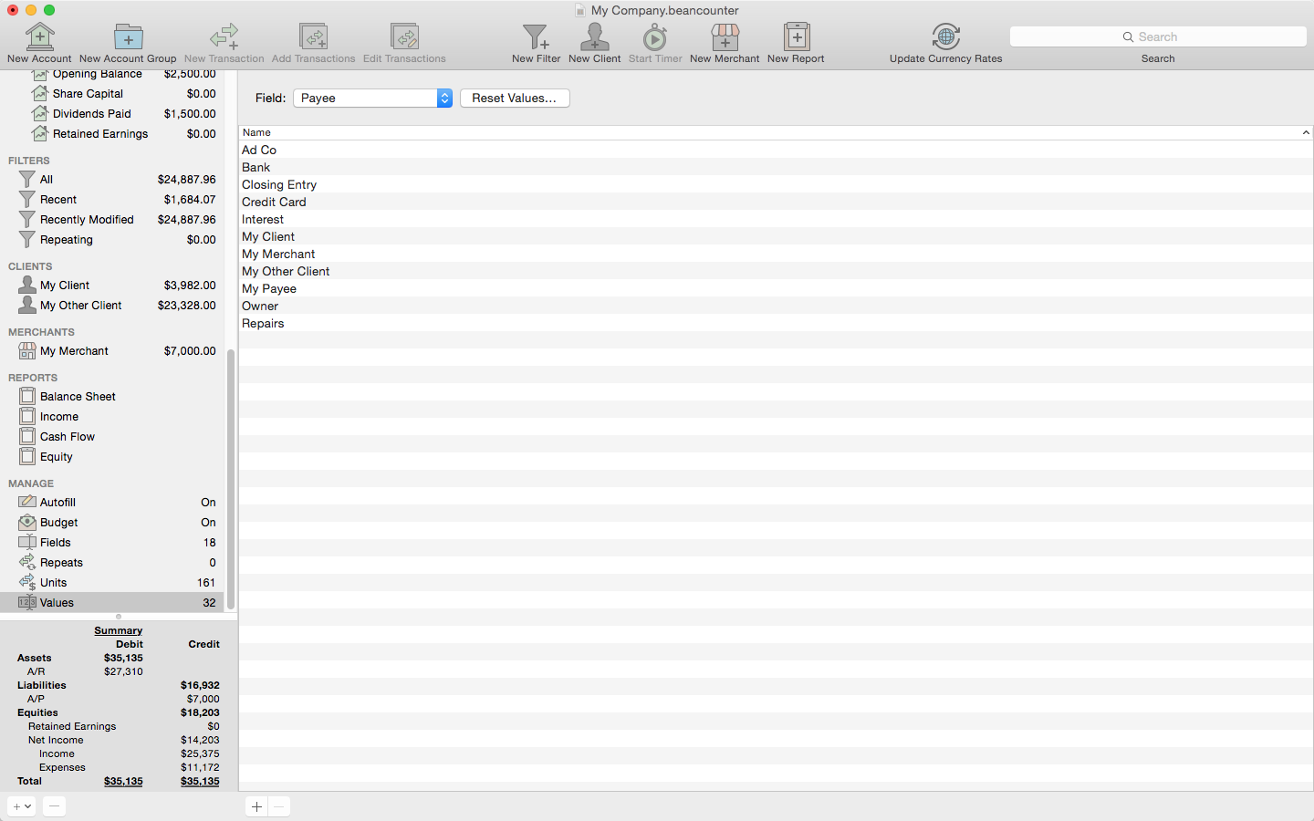Toggle sort order on the Name column
The image size is (1314, 821).
(x=776, y=132)
